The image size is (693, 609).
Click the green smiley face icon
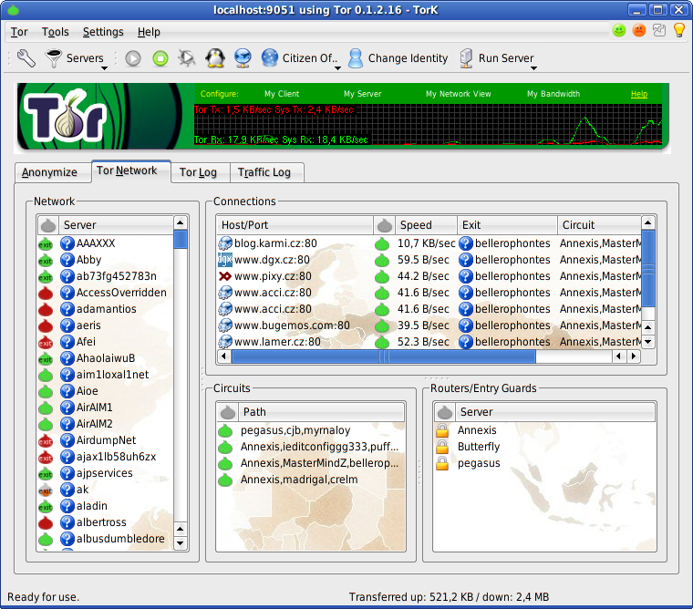(619, 30)
